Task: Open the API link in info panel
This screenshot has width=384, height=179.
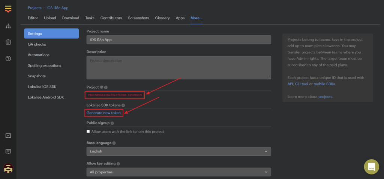Action: [x=290, y=84]
